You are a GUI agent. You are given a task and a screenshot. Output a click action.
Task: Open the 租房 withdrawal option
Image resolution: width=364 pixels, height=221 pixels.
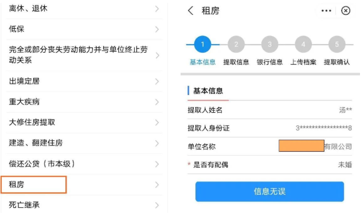point(82,184)
